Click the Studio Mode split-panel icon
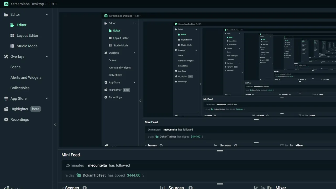Image resolution: width=336 pixels, height=189 pixels. (x=12, y=46)
